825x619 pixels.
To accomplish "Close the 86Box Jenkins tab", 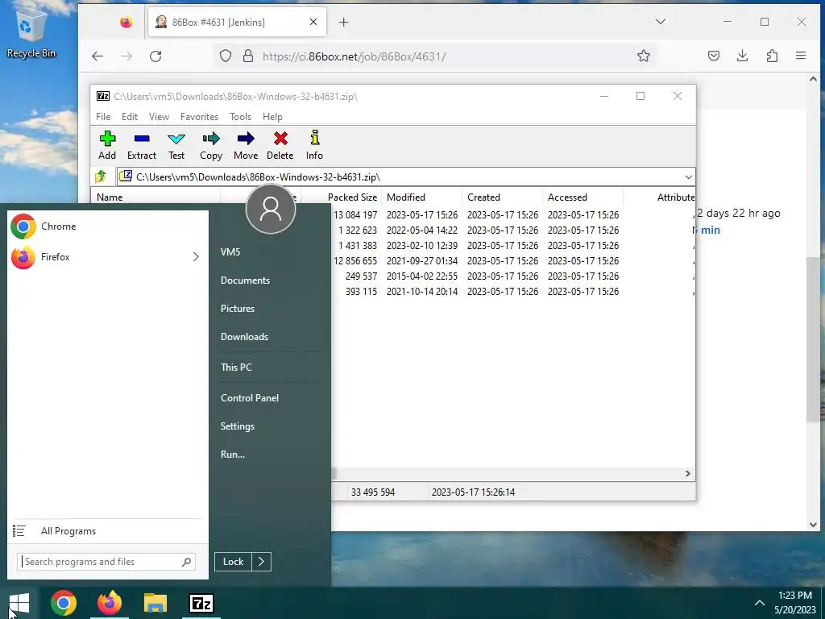I will [x=313, y=22].
